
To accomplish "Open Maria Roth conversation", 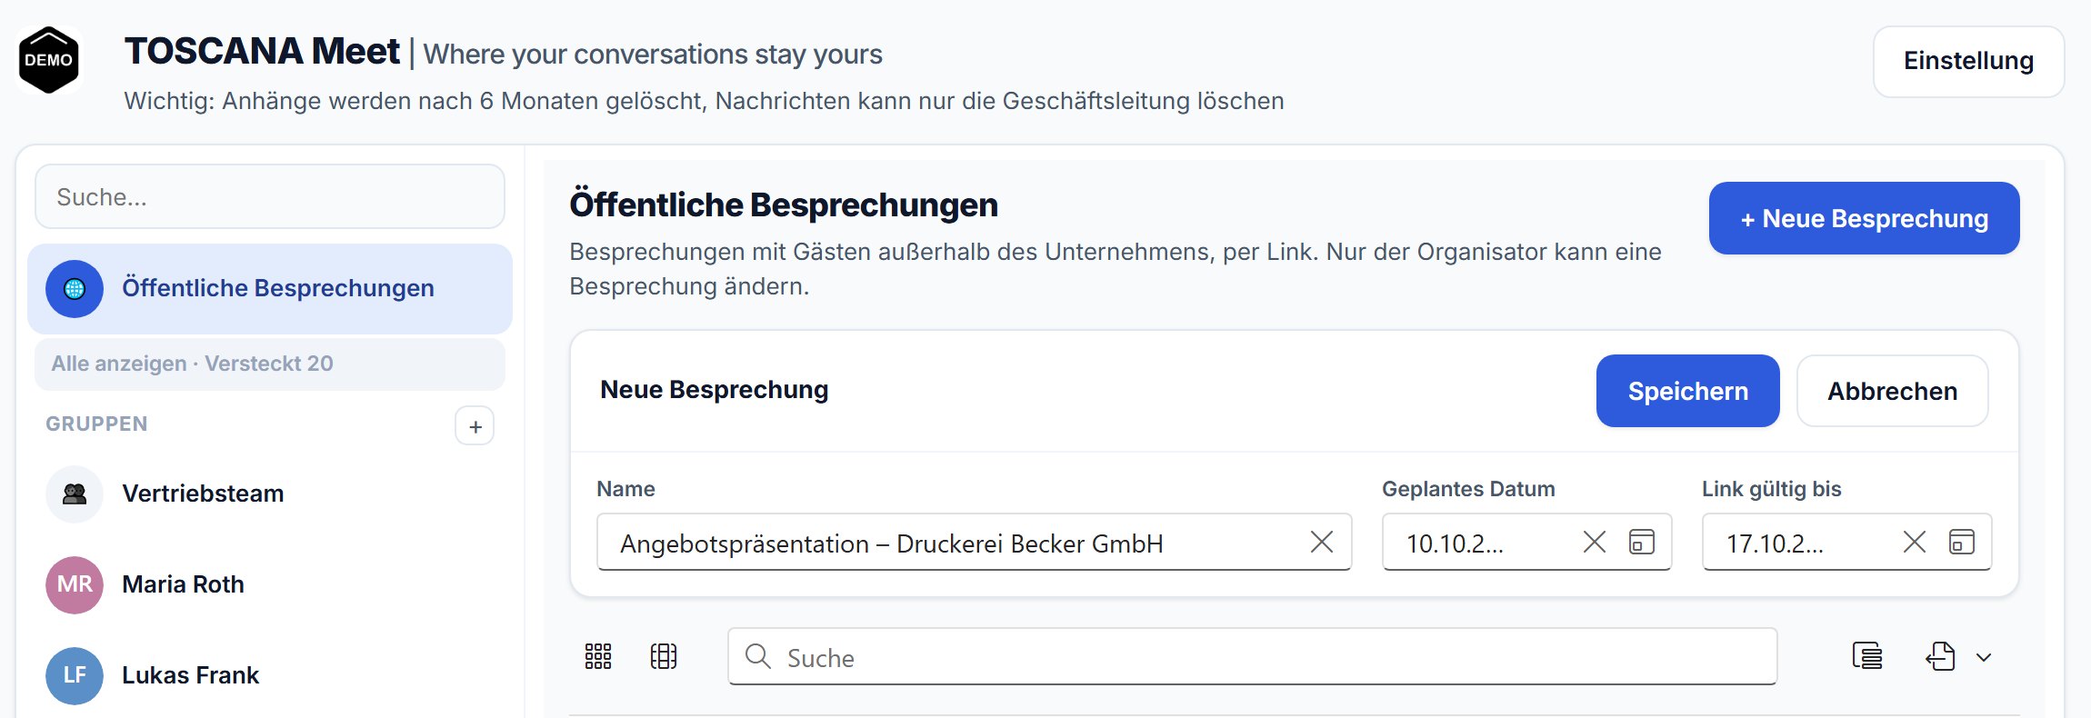I will 270,584.
